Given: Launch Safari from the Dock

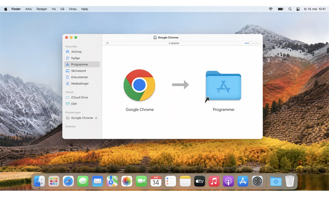Looking at the screenshot, I should click(68, 181).
